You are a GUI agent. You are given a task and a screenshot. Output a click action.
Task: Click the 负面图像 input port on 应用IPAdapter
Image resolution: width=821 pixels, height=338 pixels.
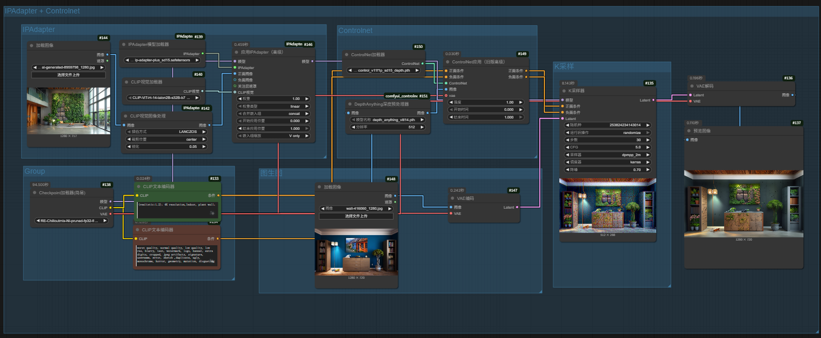(x=234, y=80)
